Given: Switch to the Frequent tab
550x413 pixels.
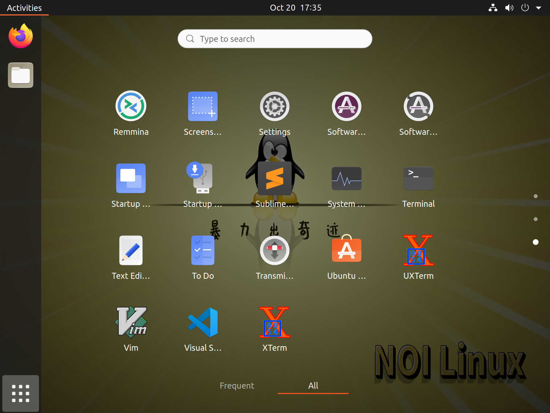Looking at the screenshot, I should point(237,386).
